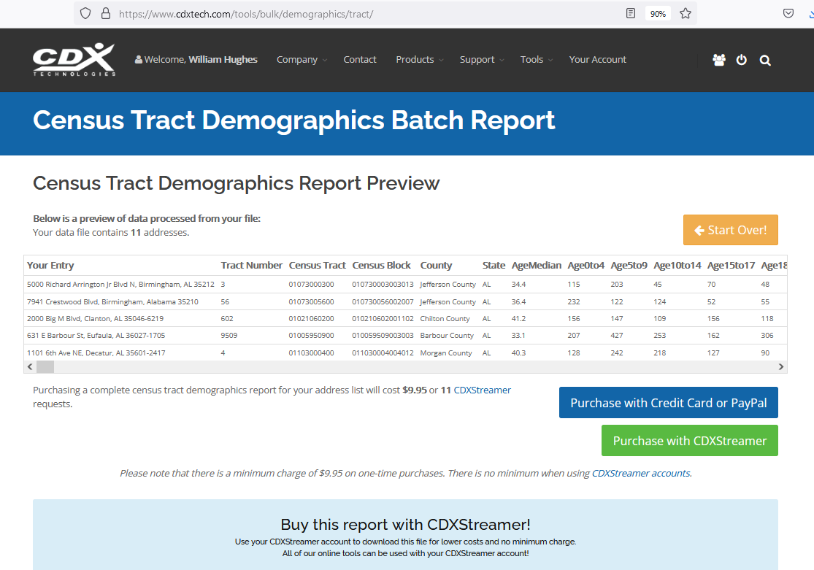Click the Census Tract Demographics Report Preview heading
The width and height of the screenshot is (814, 570).
(x=237, y=183)
